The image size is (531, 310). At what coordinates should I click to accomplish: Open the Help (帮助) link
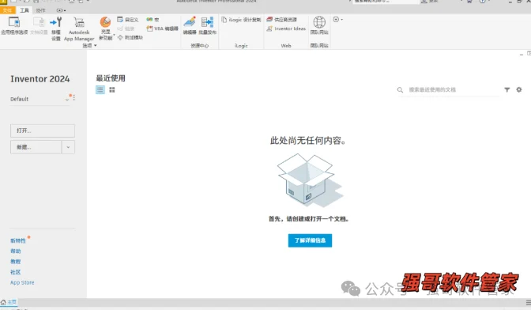coord(16,251)
